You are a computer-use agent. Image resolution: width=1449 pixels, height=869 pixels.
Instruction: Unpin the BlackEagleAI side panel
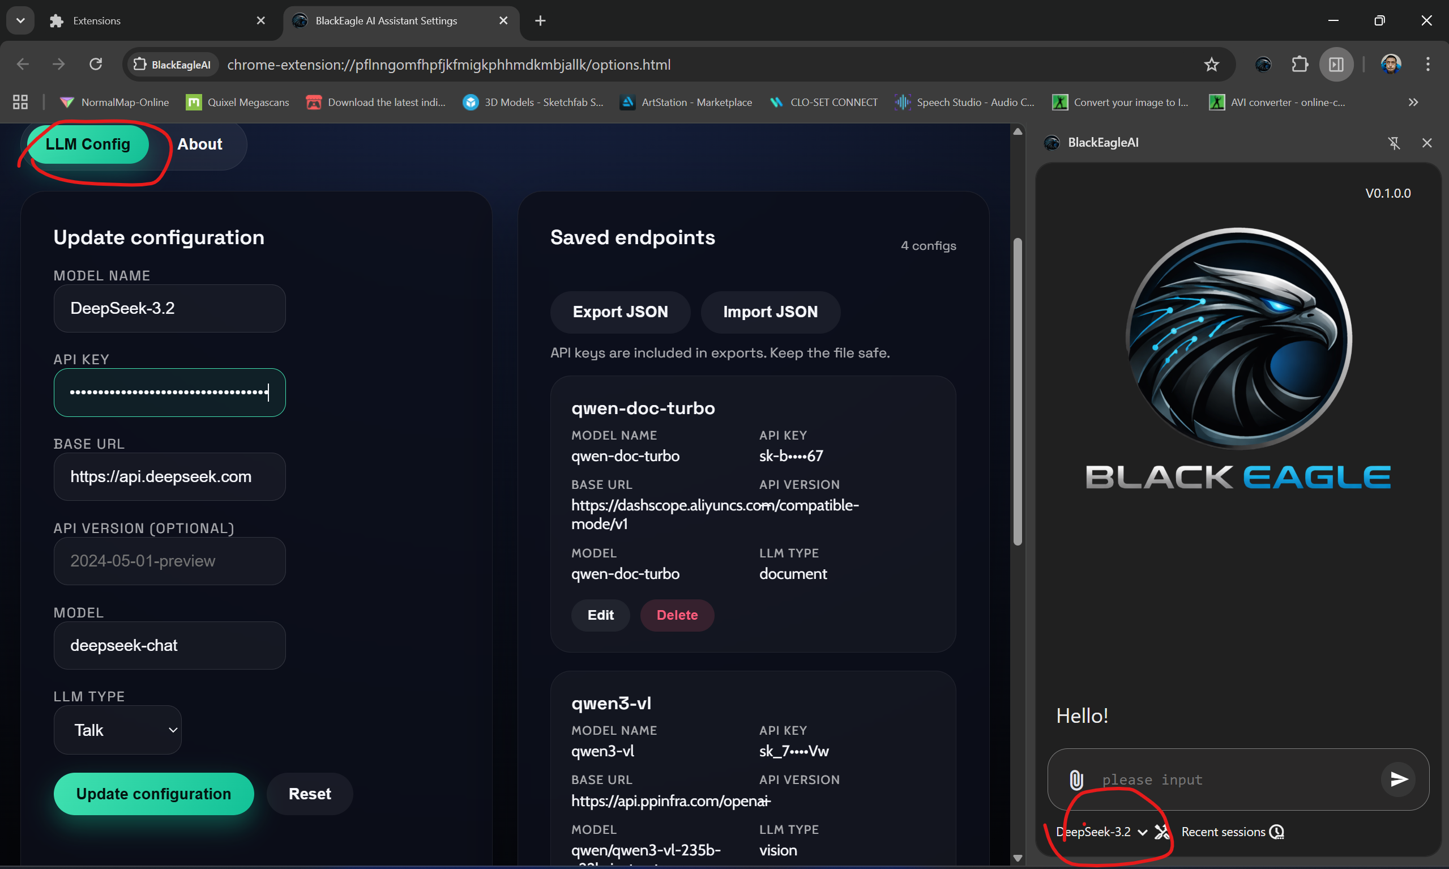1394,143
